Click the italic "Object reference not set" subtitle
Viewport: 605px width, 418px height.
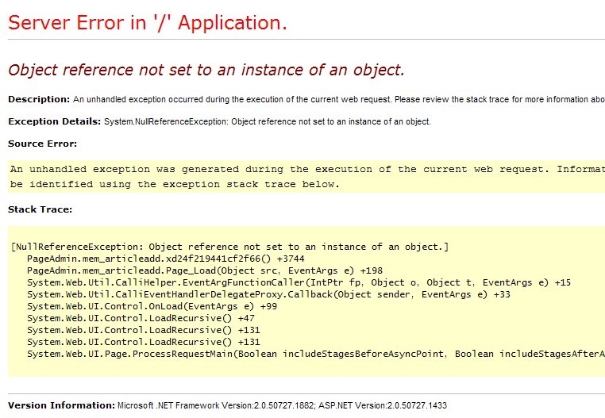coord(206,70)
